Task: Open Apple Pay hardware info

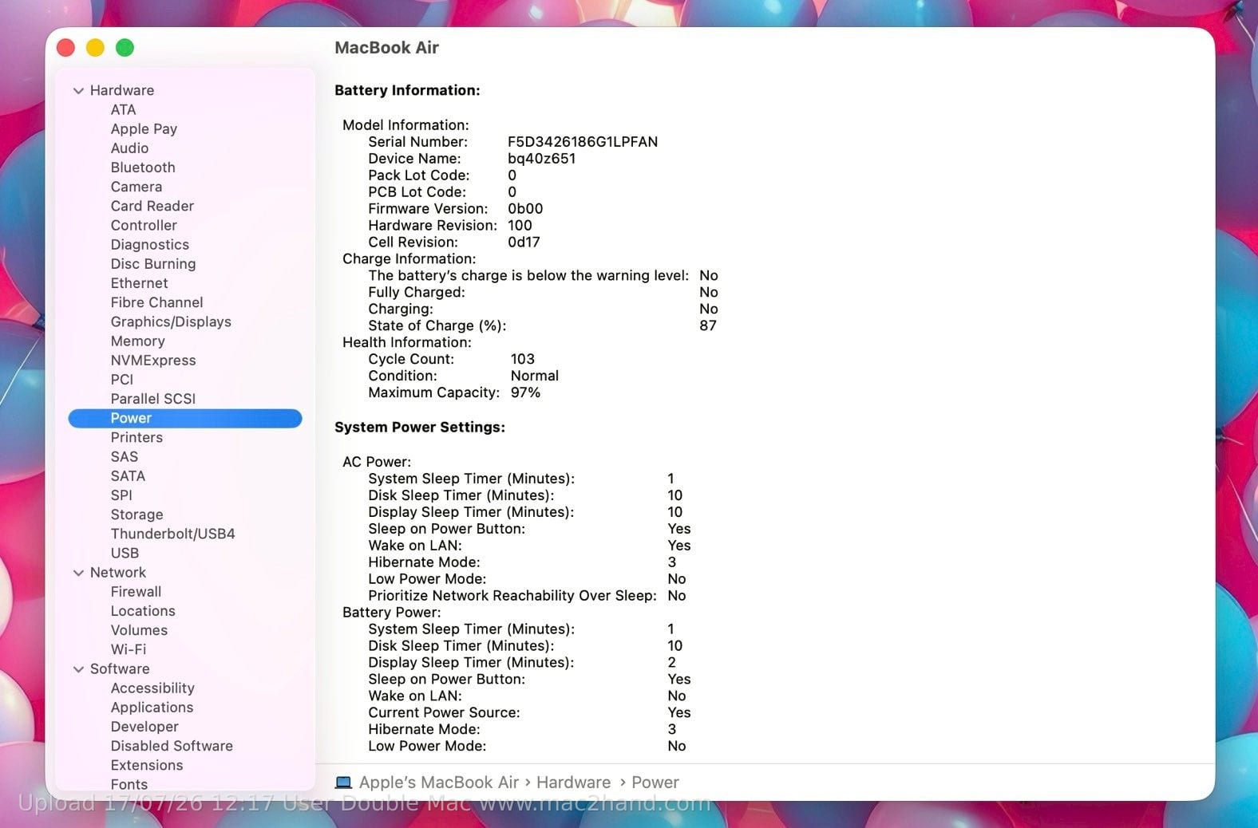Action: (x=144, y=128)
